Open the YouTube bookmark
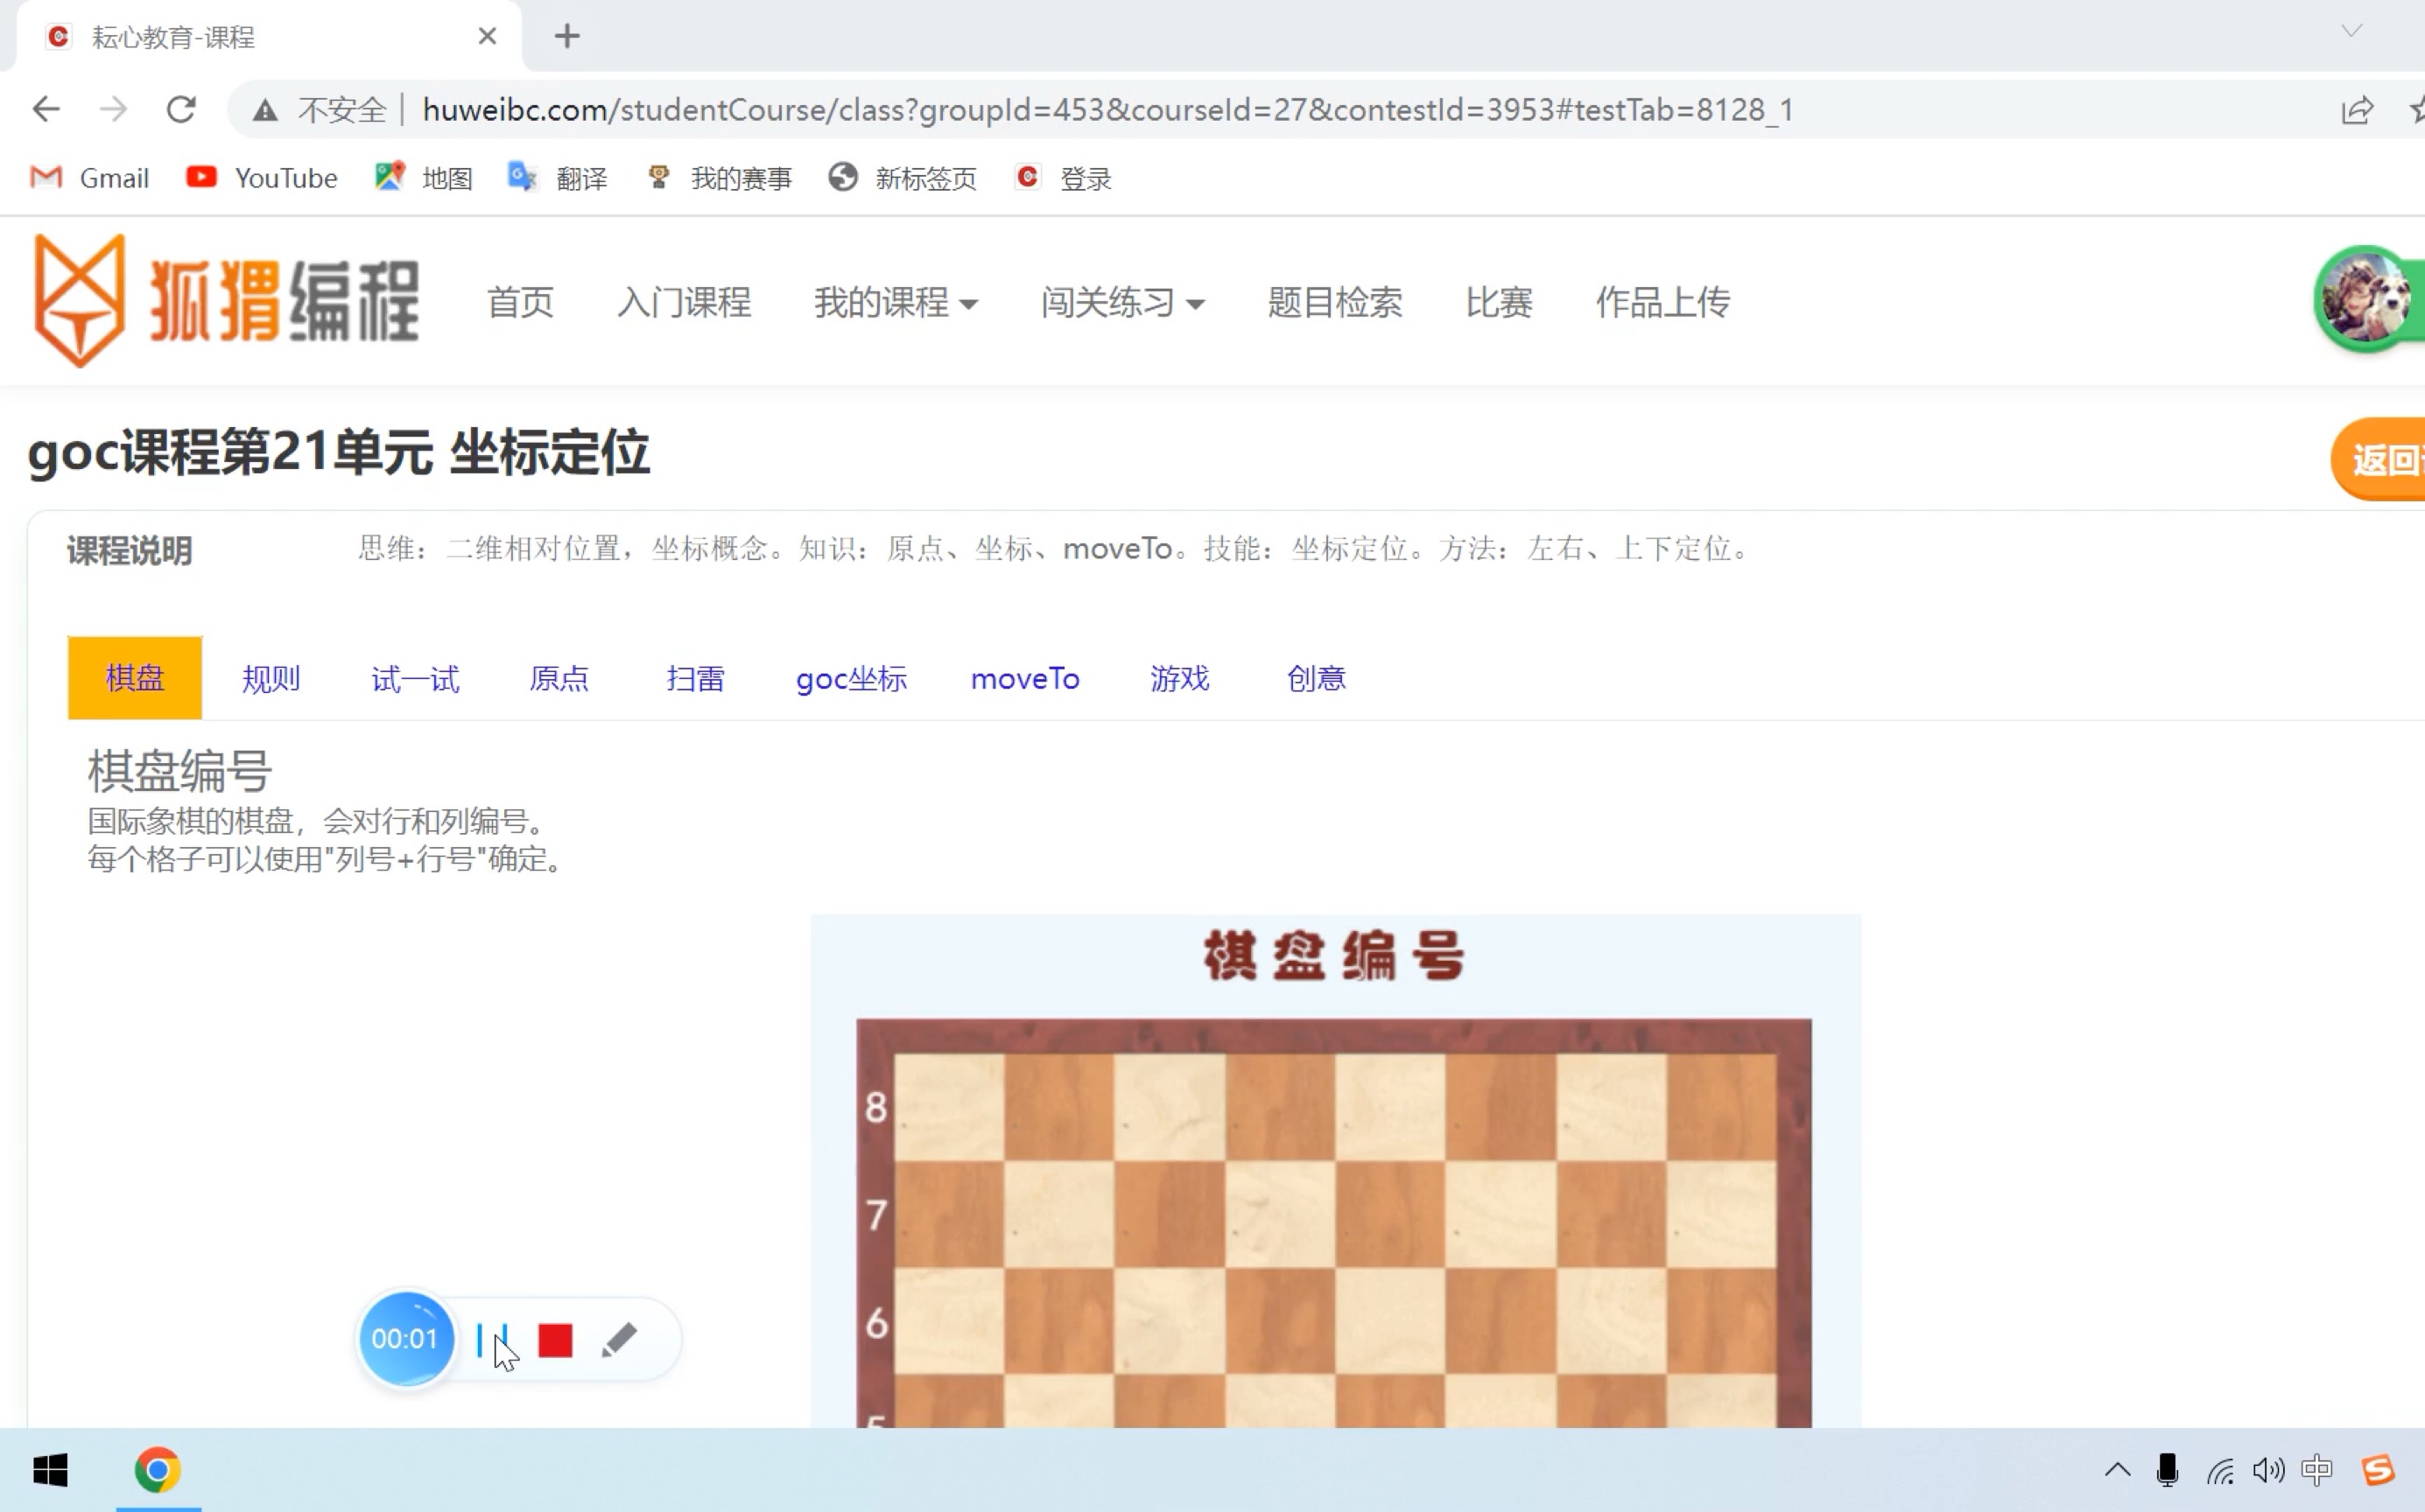The height and width of the screenshot is (1512, 2425). [x=262, y=178]
